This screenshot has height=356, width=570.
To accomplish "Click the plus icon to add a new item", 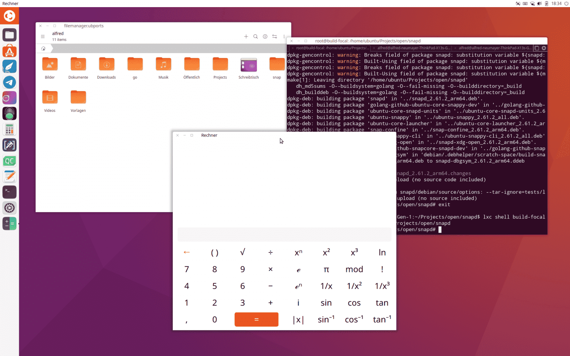I will [x=246, y=36].
